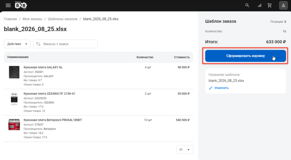Open the bar chart statistics icon
Screen dimensions: 291x160
pyautogui.click(x=259, y=5)
